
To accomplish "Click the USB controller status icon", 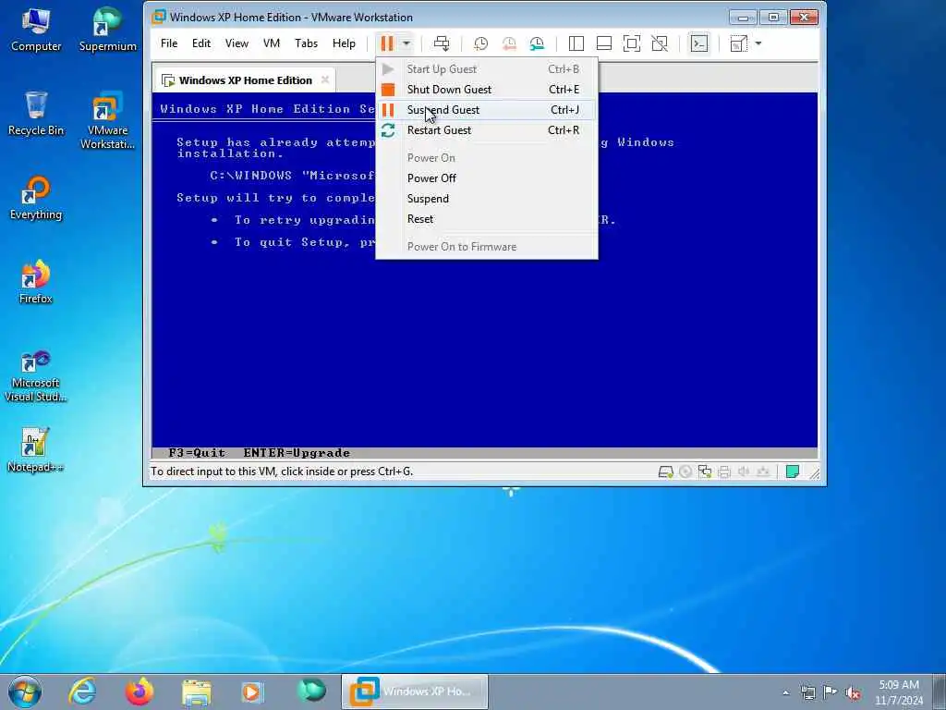I will click(x=763, y=471).
